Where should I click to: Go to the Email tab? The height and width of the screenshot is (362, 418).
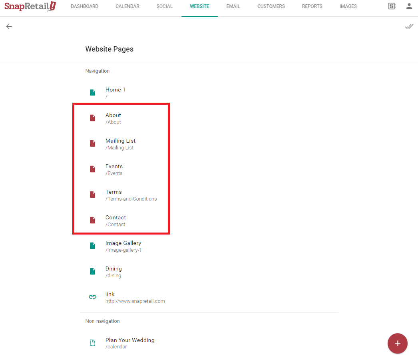click(233, 6)
